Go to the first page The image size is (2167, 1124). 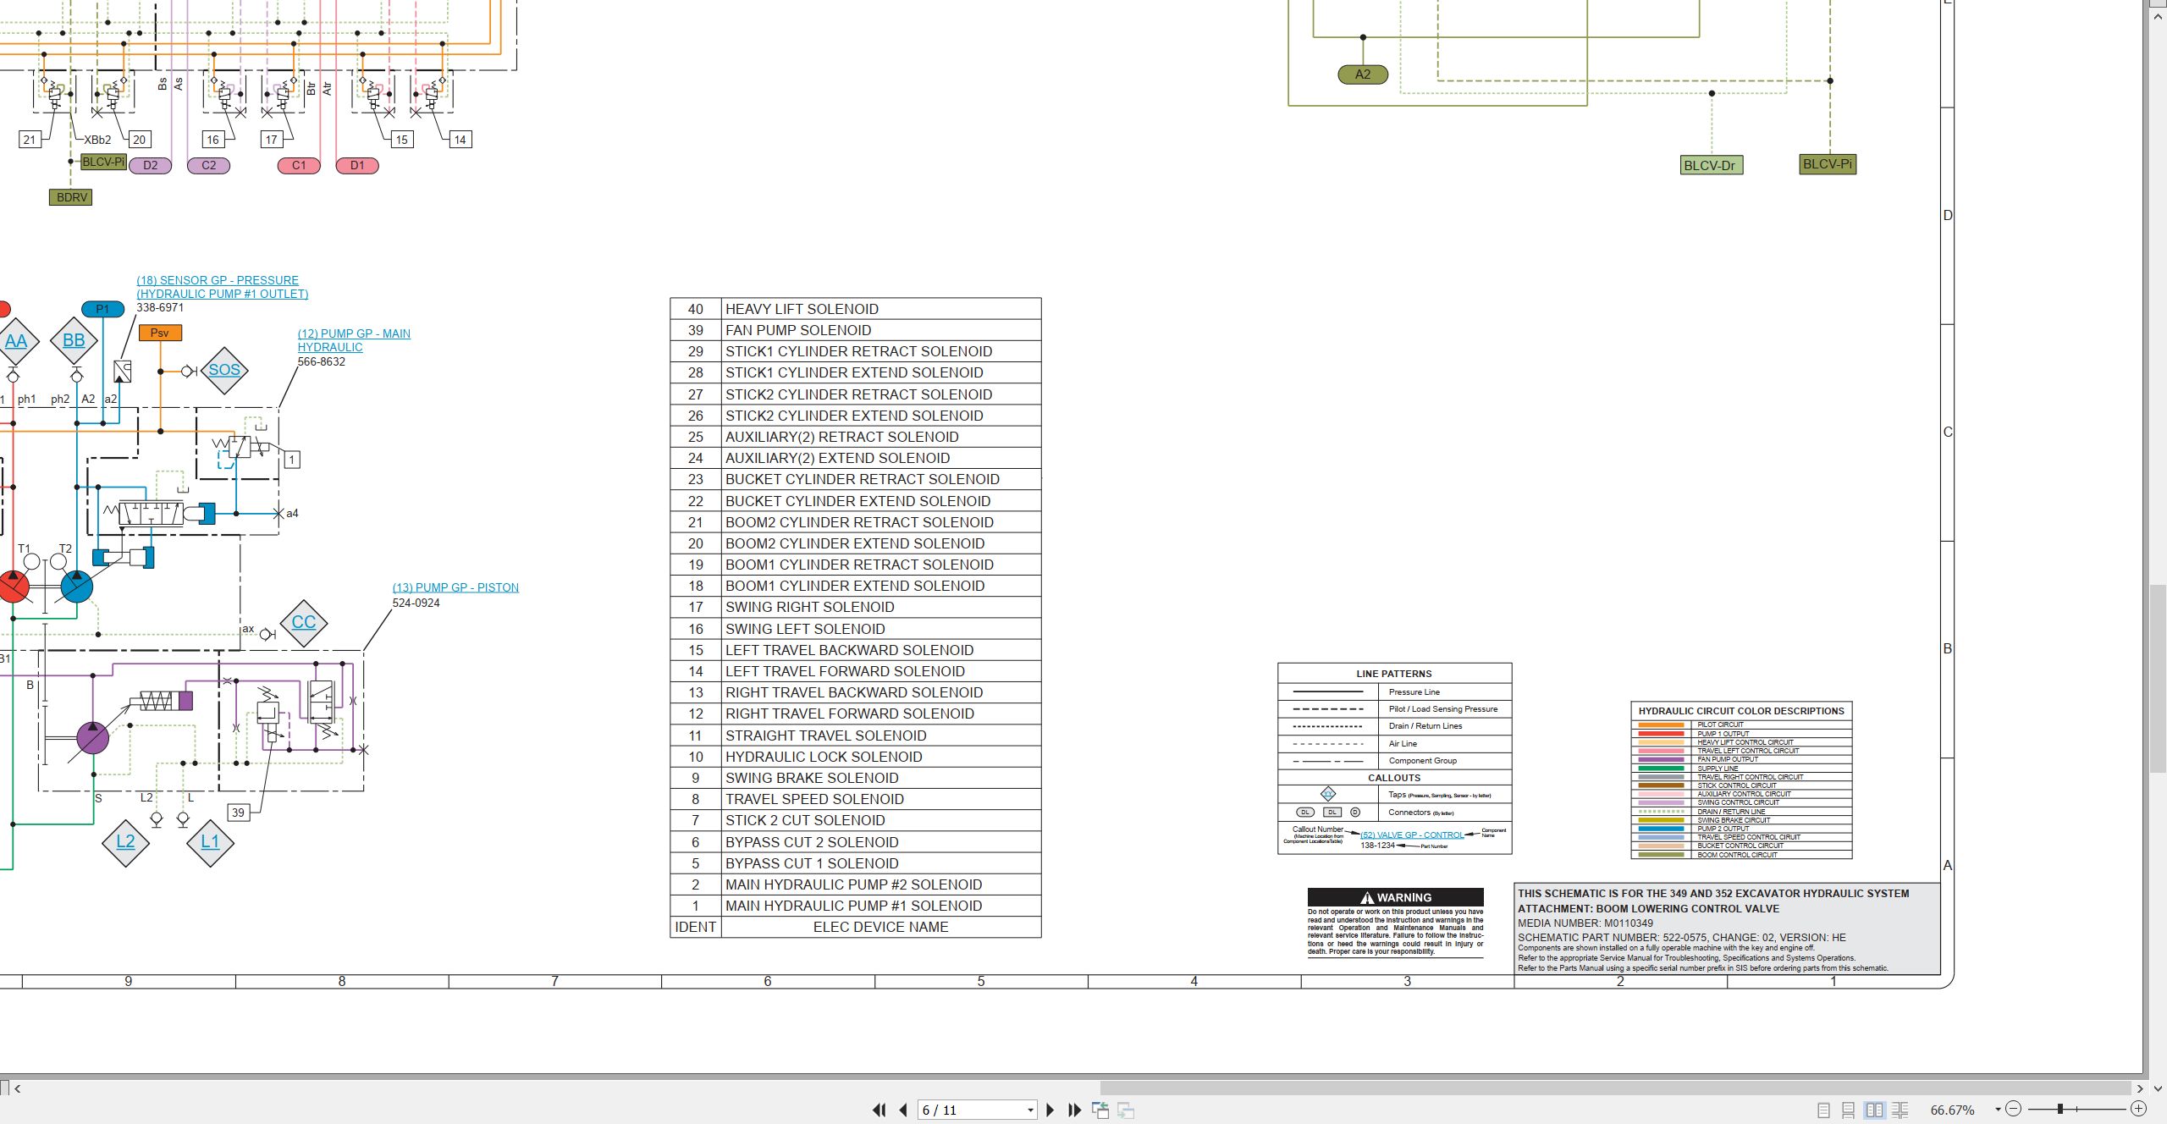pos(879,1110)
